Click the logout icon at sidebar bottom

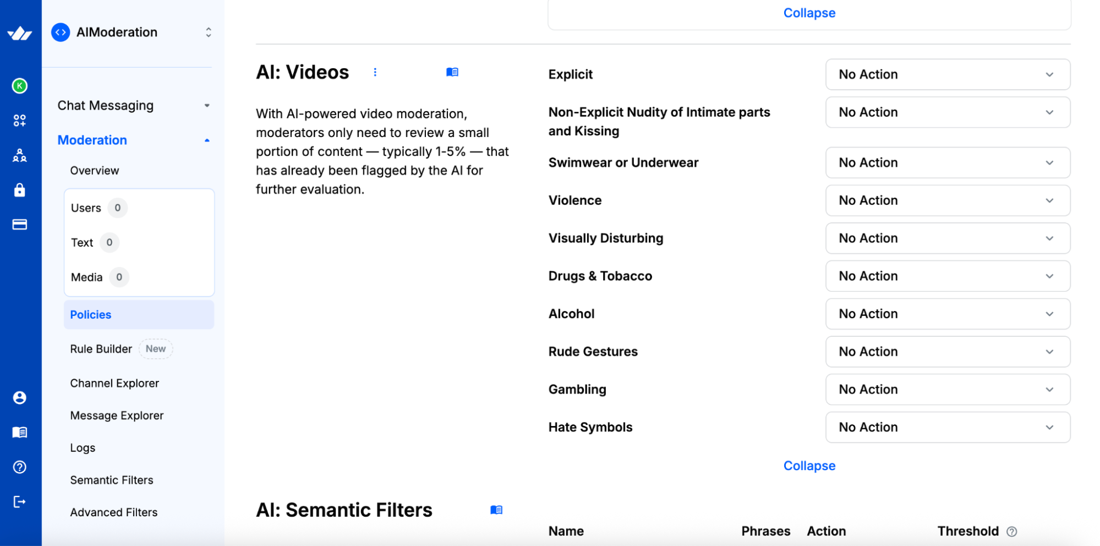(20, 501)
